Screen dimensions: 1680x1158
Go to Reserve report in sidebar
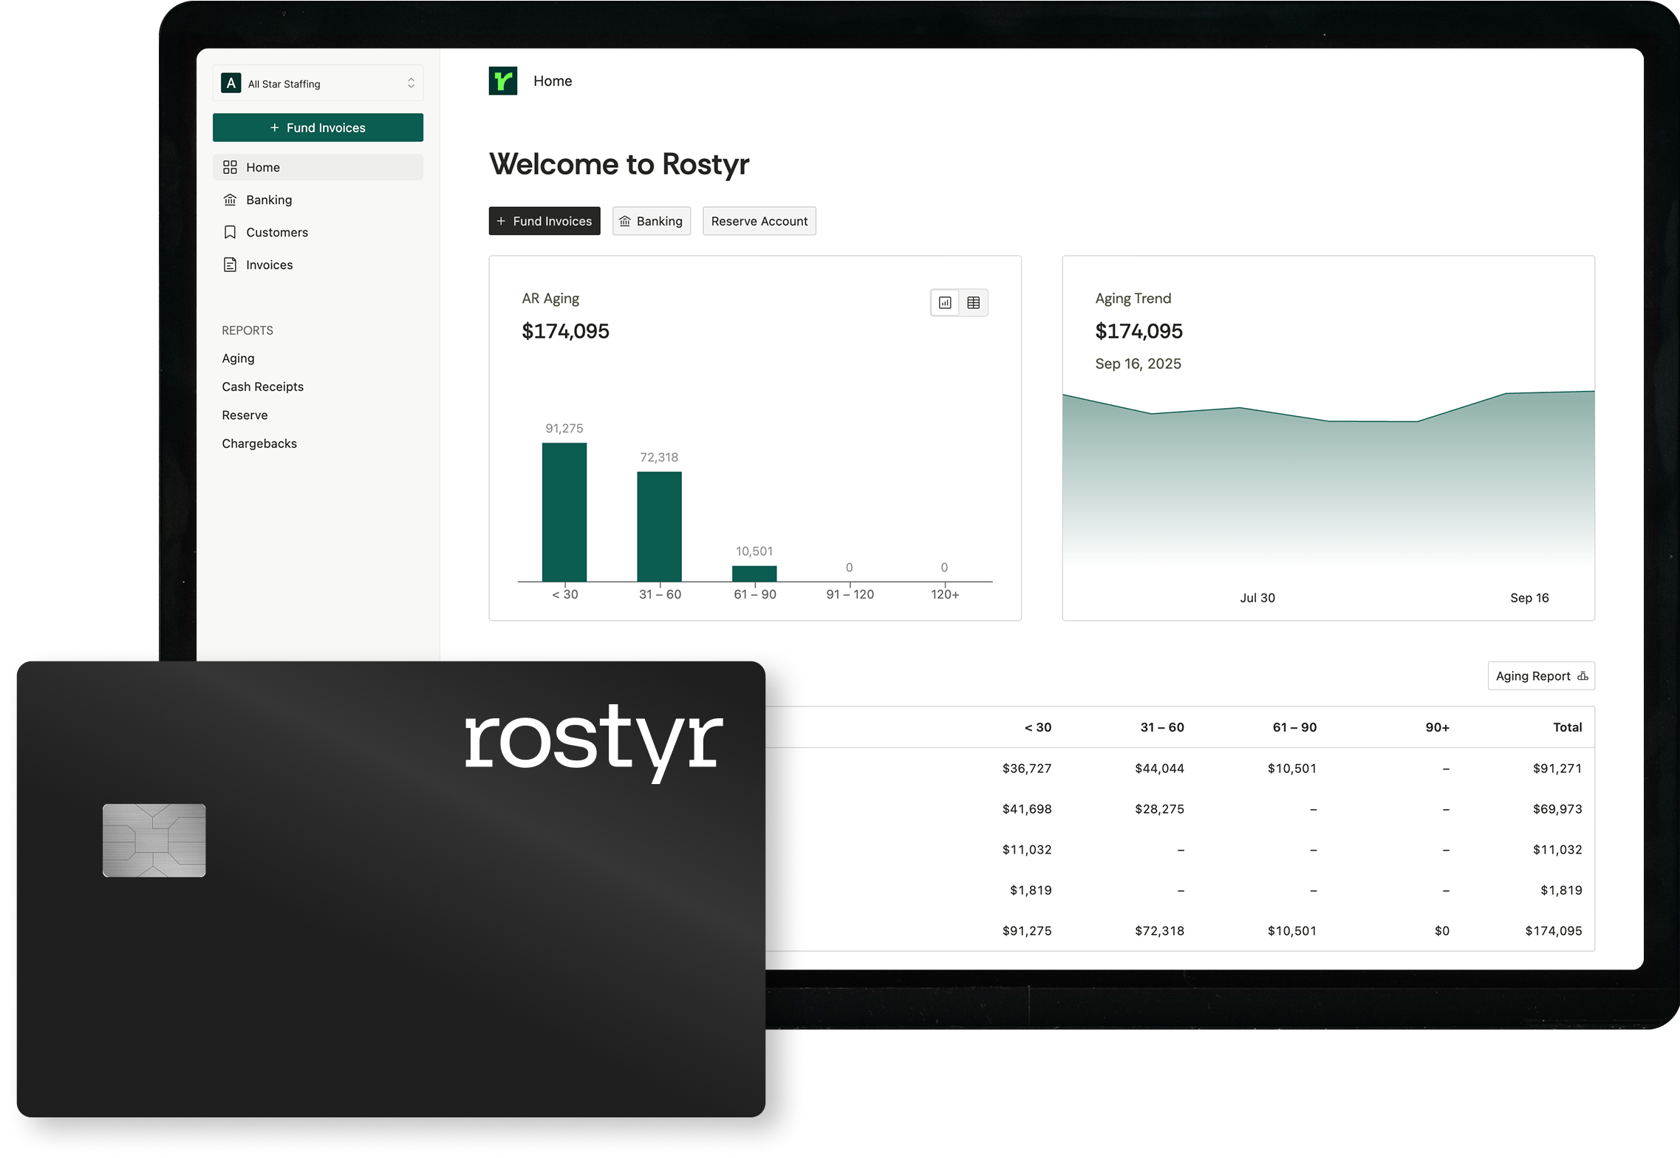(x=245, y=415)
